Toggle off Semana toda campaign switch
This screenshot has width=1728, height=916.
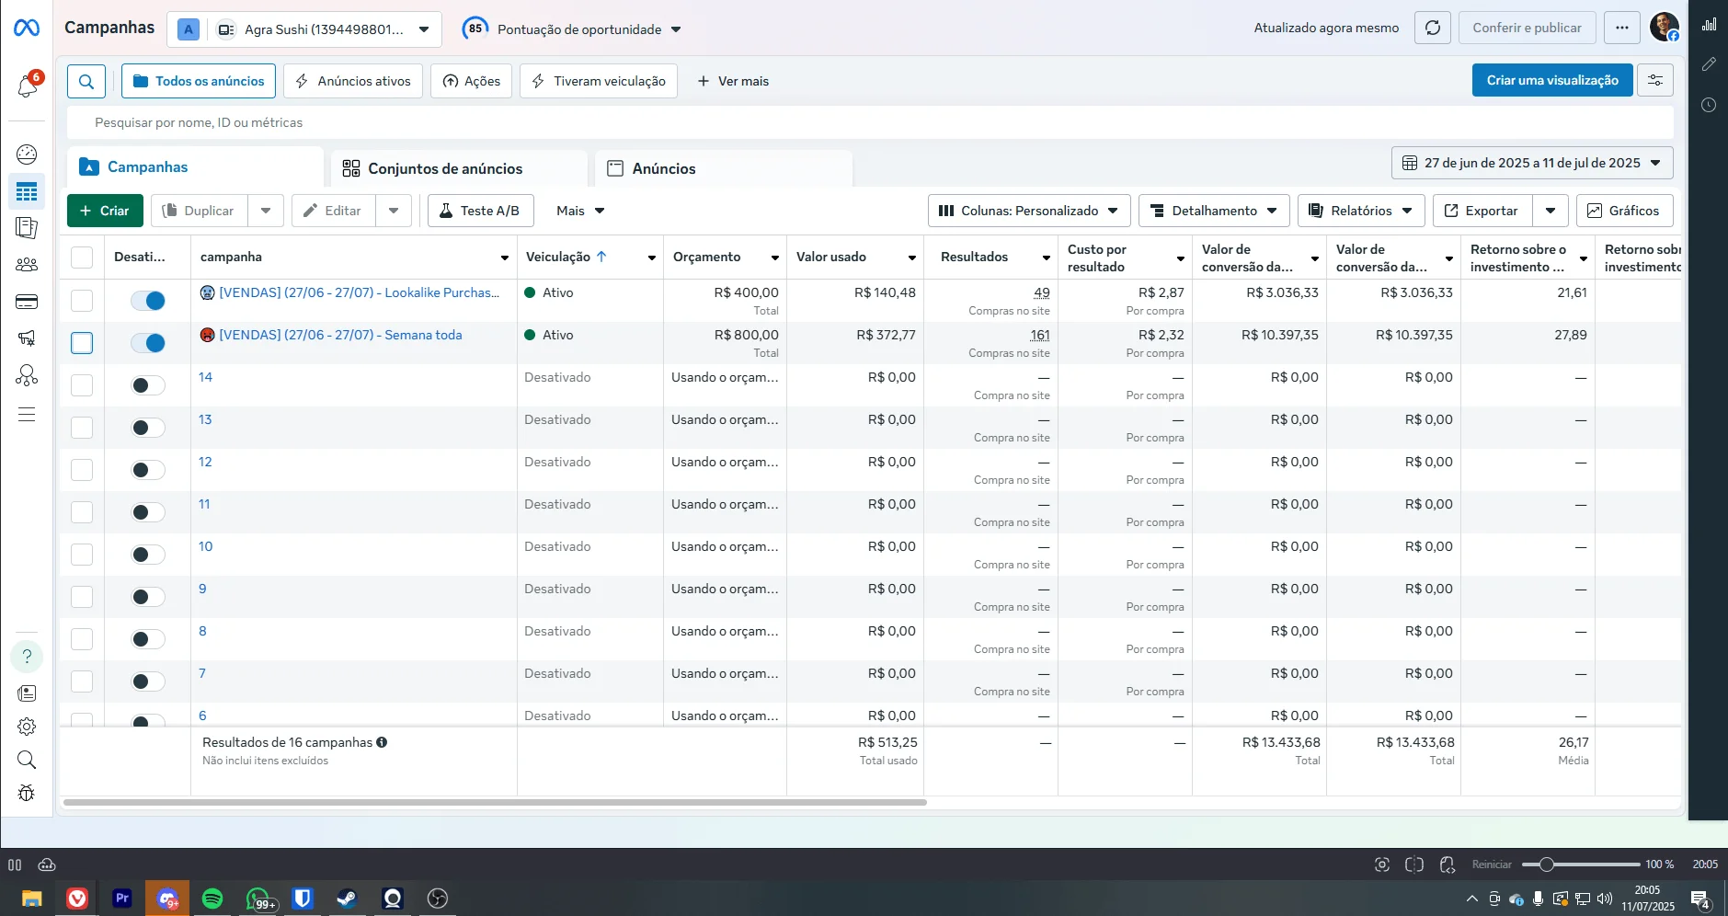pos(148,343)
